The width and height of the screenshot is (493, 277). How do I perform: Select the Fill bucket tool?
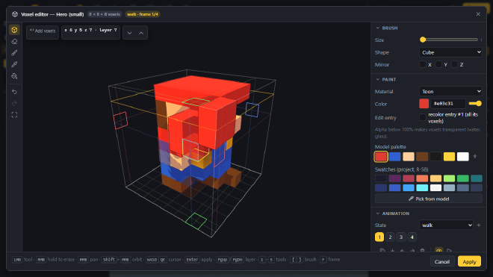click(14, 76)
